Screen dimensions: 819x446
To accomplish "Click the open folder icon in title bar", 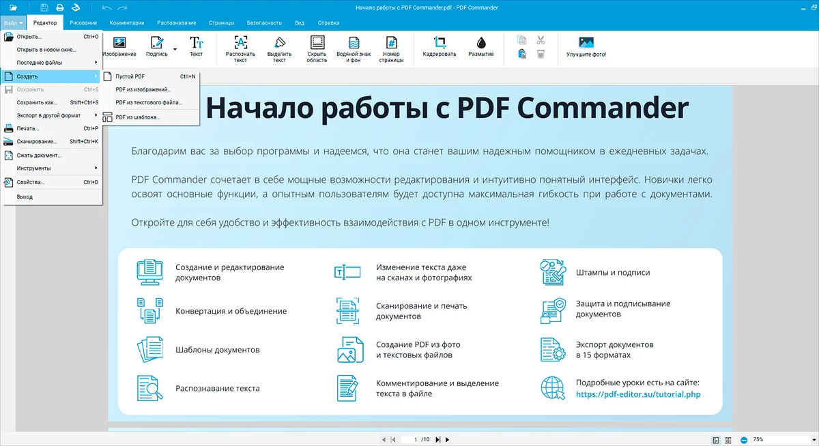I will pos(14,8).
